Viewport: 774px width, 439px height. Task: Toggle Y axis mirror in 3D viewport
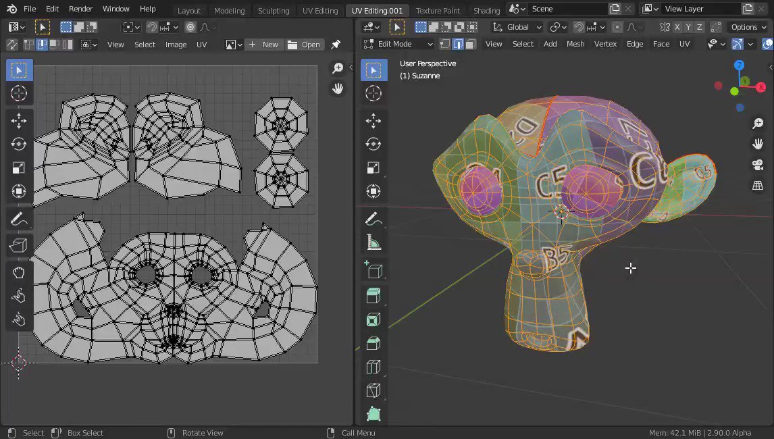click(688, 27)
